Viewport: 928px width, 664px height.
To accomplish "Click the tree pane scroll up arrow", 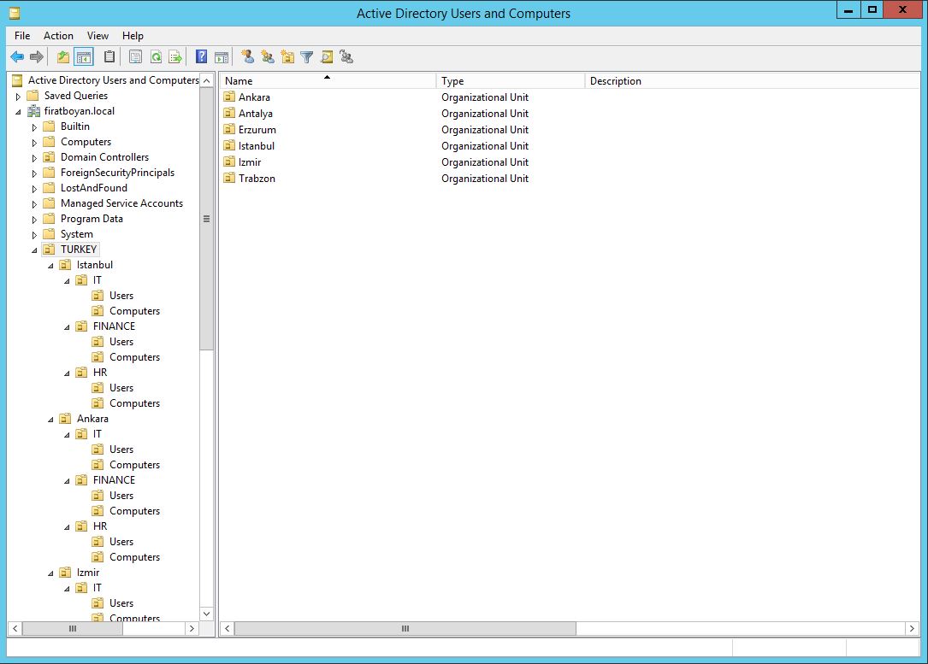I will pos(206,80).
